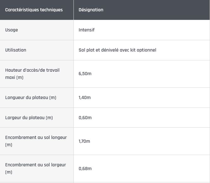The image size is (210, 183).
Task: Select the 'Longueur du plateau (m)' label
Action: point(31,97)
